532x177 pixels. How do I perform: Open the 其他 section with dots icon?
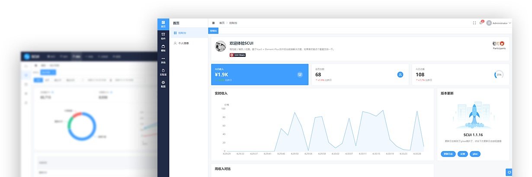pos(163,60)
